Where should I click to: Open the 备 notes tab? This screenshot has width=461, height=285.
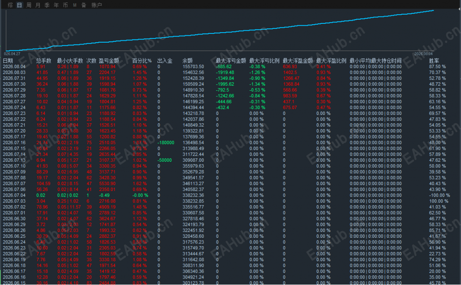83,5
